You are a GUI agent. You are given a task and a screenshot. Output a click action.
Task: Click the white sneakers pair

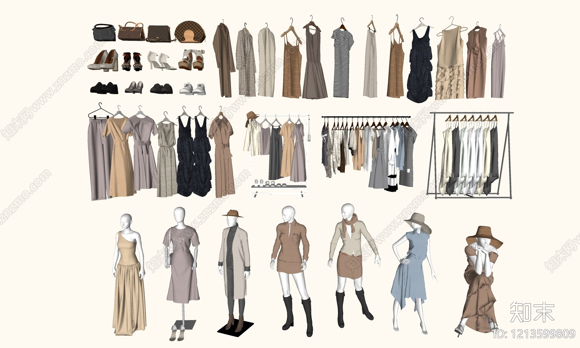(x=192, y=89)
